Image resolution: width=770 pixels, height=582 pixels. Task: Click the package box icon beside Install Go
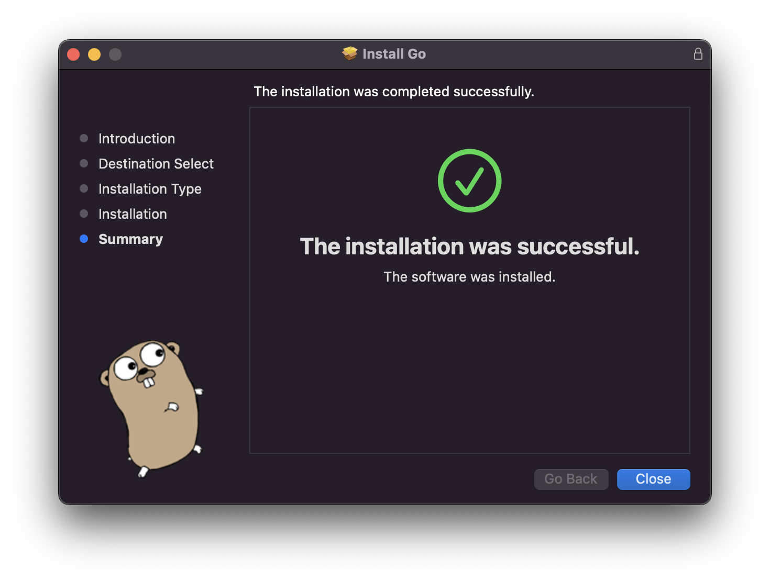coord(349,53)
